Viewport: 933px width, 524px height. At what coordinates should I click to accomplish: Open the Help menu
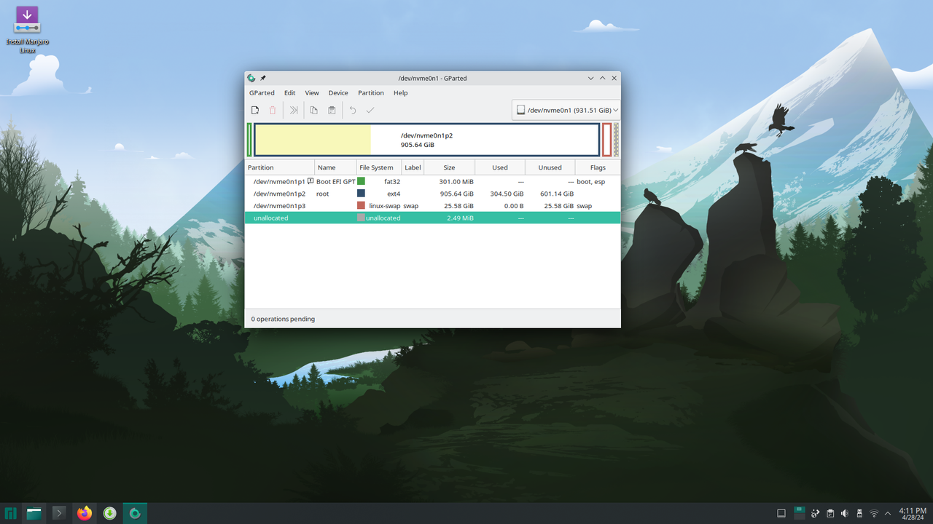coord(400,93)
